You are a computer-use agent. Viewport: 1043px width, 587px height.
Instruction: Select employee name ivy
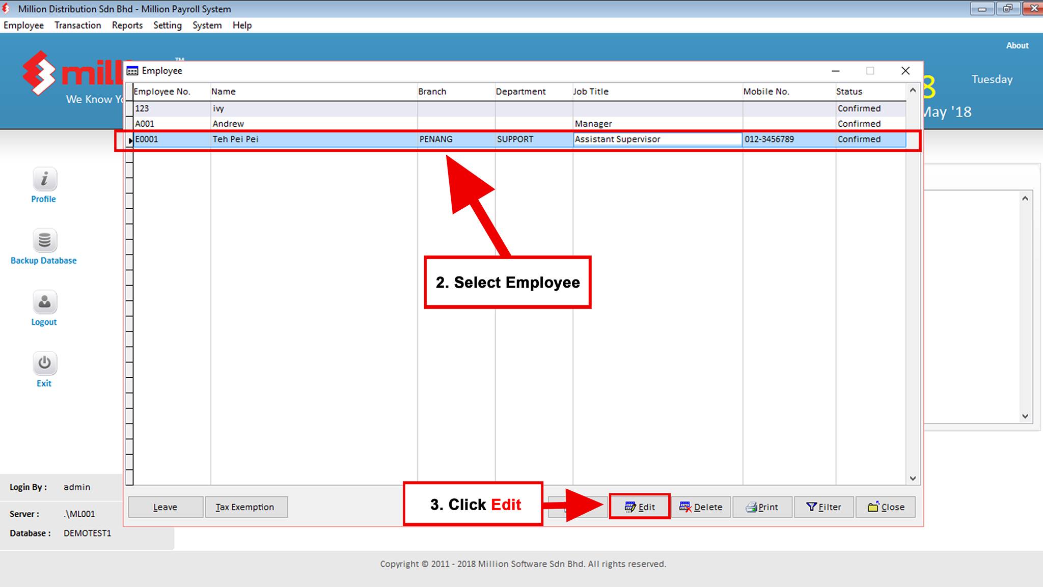218,108
